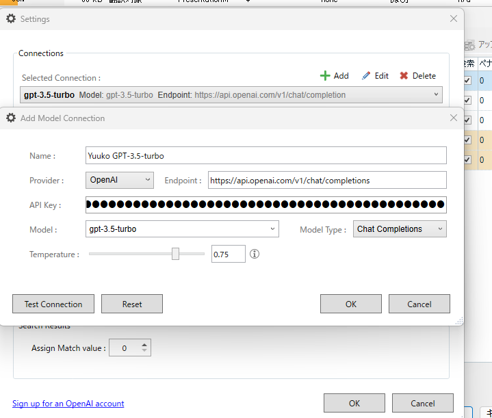Click the Endpoint URL field
492x418 pixels.
click(x=327, y=180)
